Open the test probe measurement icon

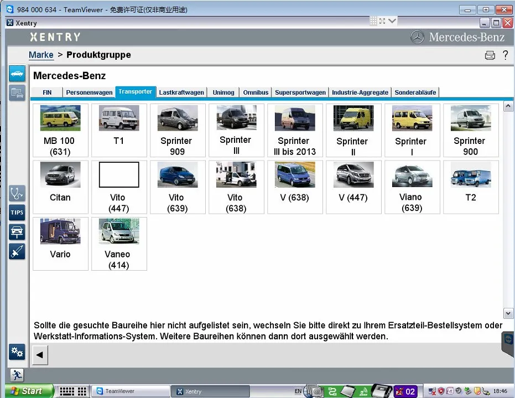(17, 251)
